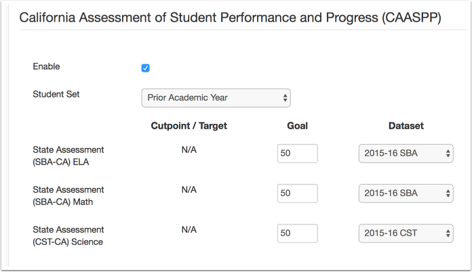Click the Goal column header
Viewport: 472px width, 272px height.
click(297, 126)
